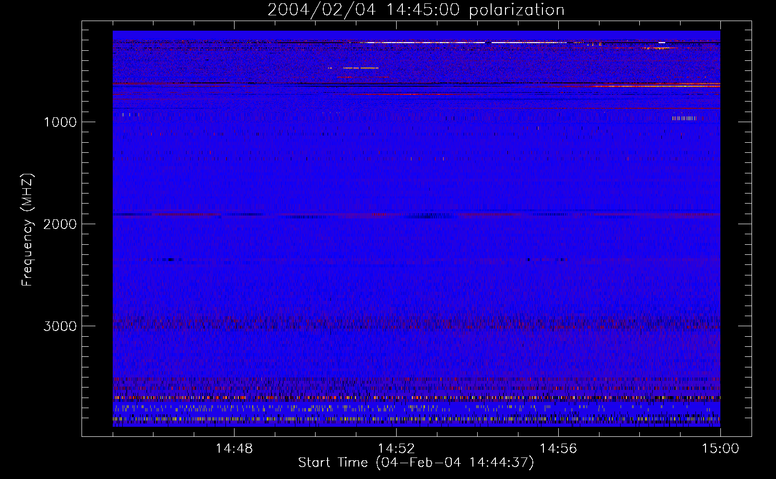The width and height of the screenshot is (776, 479).
Task: Click the 15:00 time tick label
Action: point(720,449)
